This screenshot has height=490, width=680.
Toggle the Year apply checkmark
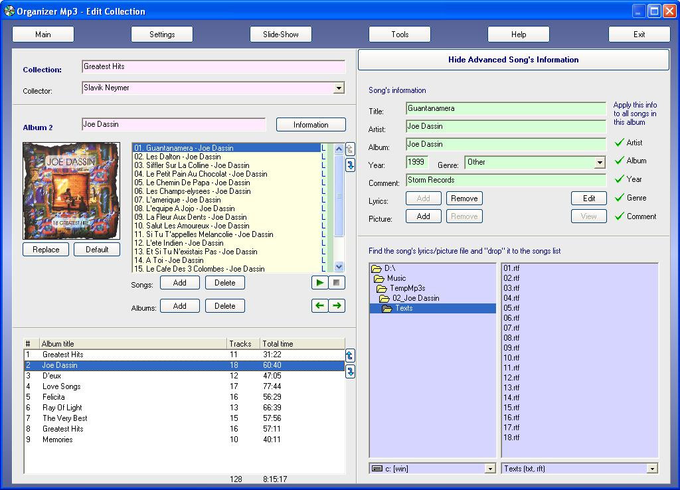pos(620,179)
